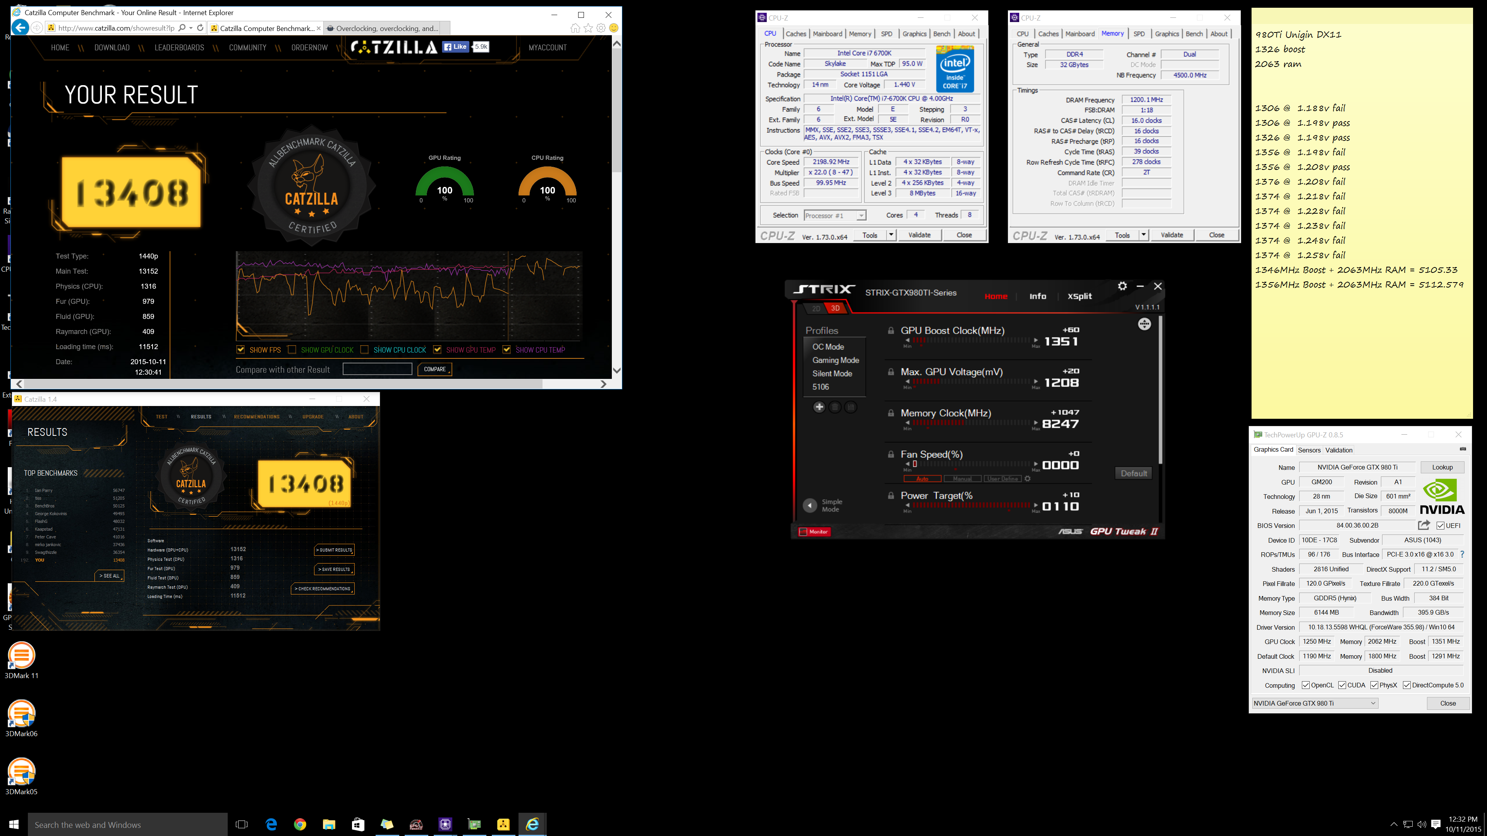The height and width of the screenshot is (836, 1487).
Task: Toggle lock beside Max. GPU Voltage
Action: coord(891,372)
